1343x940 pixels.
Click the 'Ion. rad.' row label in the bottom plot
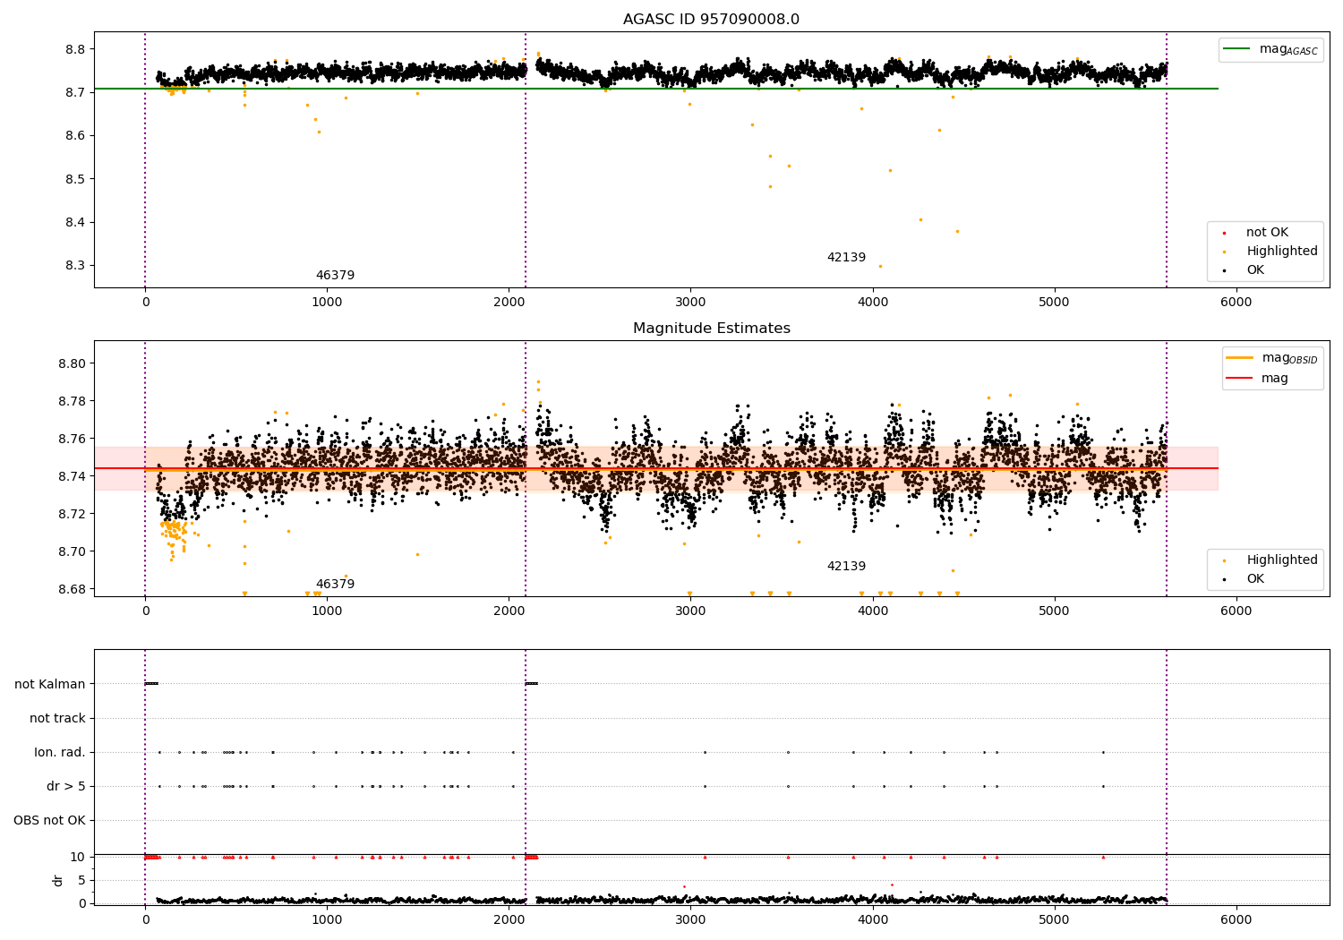tap(60, 752)
